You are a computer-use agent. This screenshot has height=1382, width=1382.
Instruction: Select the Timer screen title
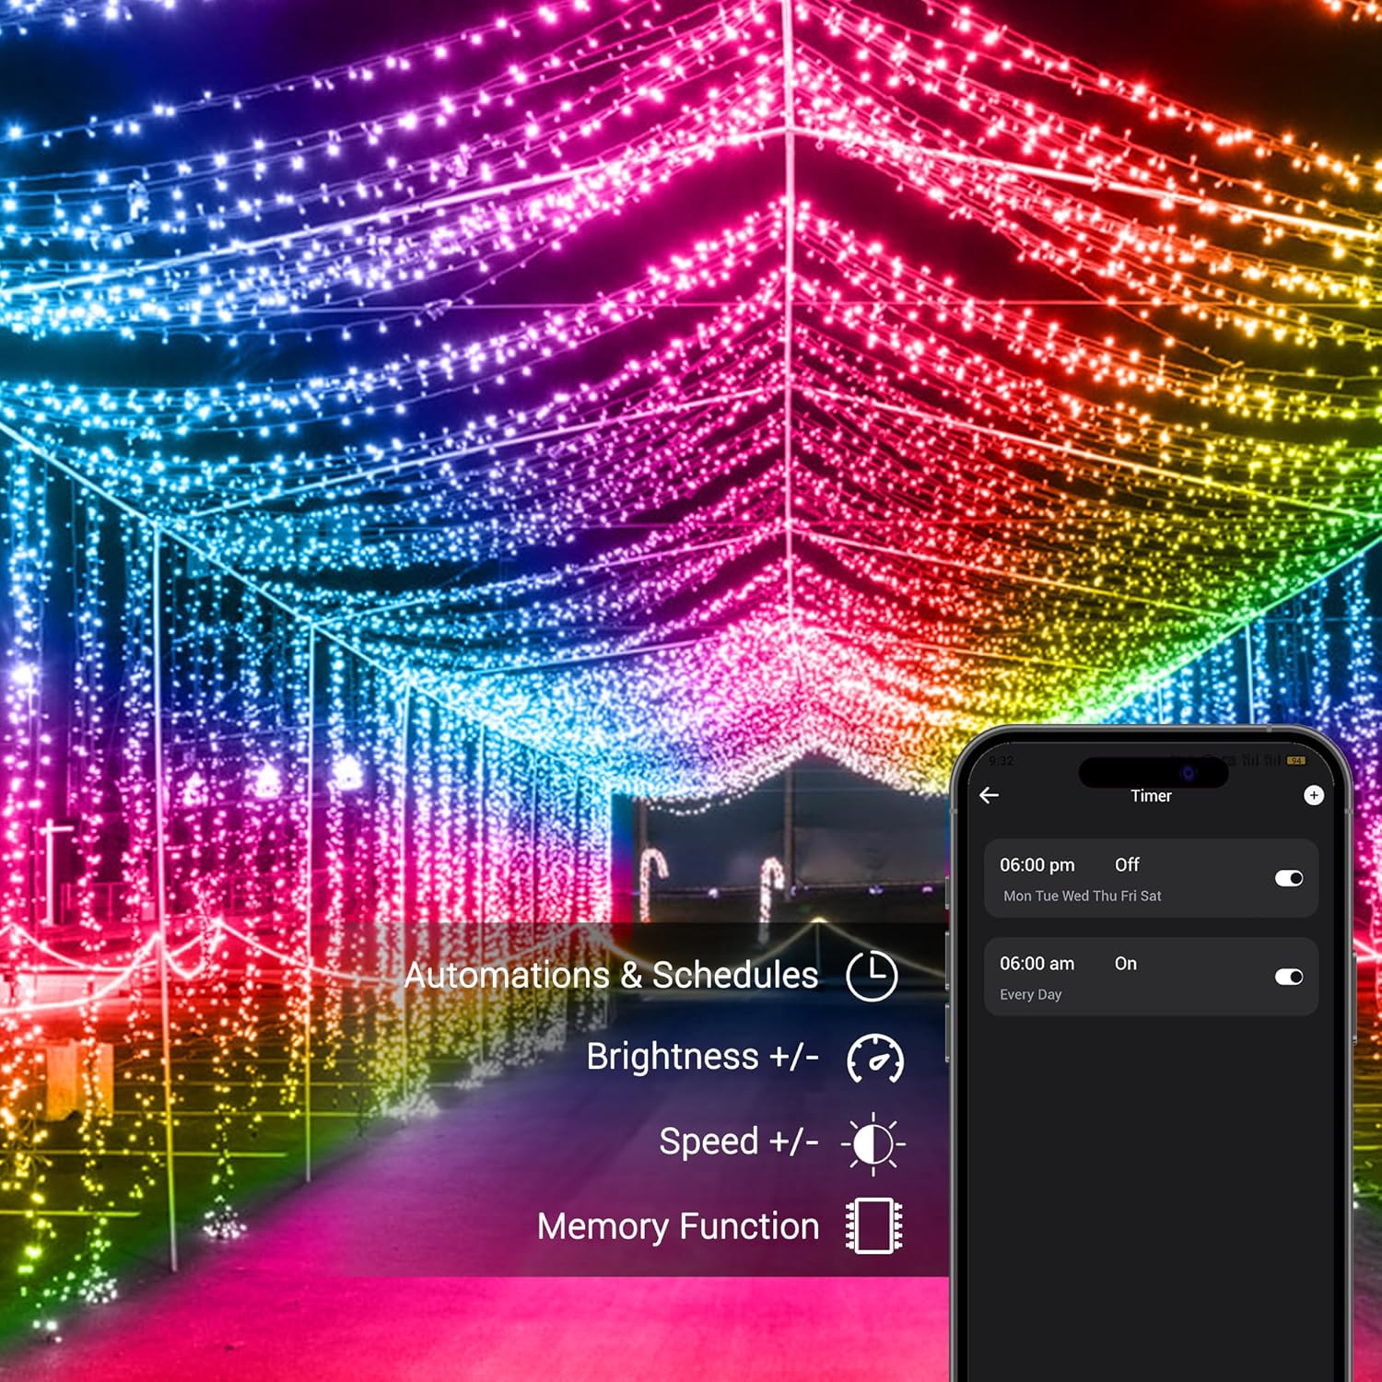(1151, 796)
